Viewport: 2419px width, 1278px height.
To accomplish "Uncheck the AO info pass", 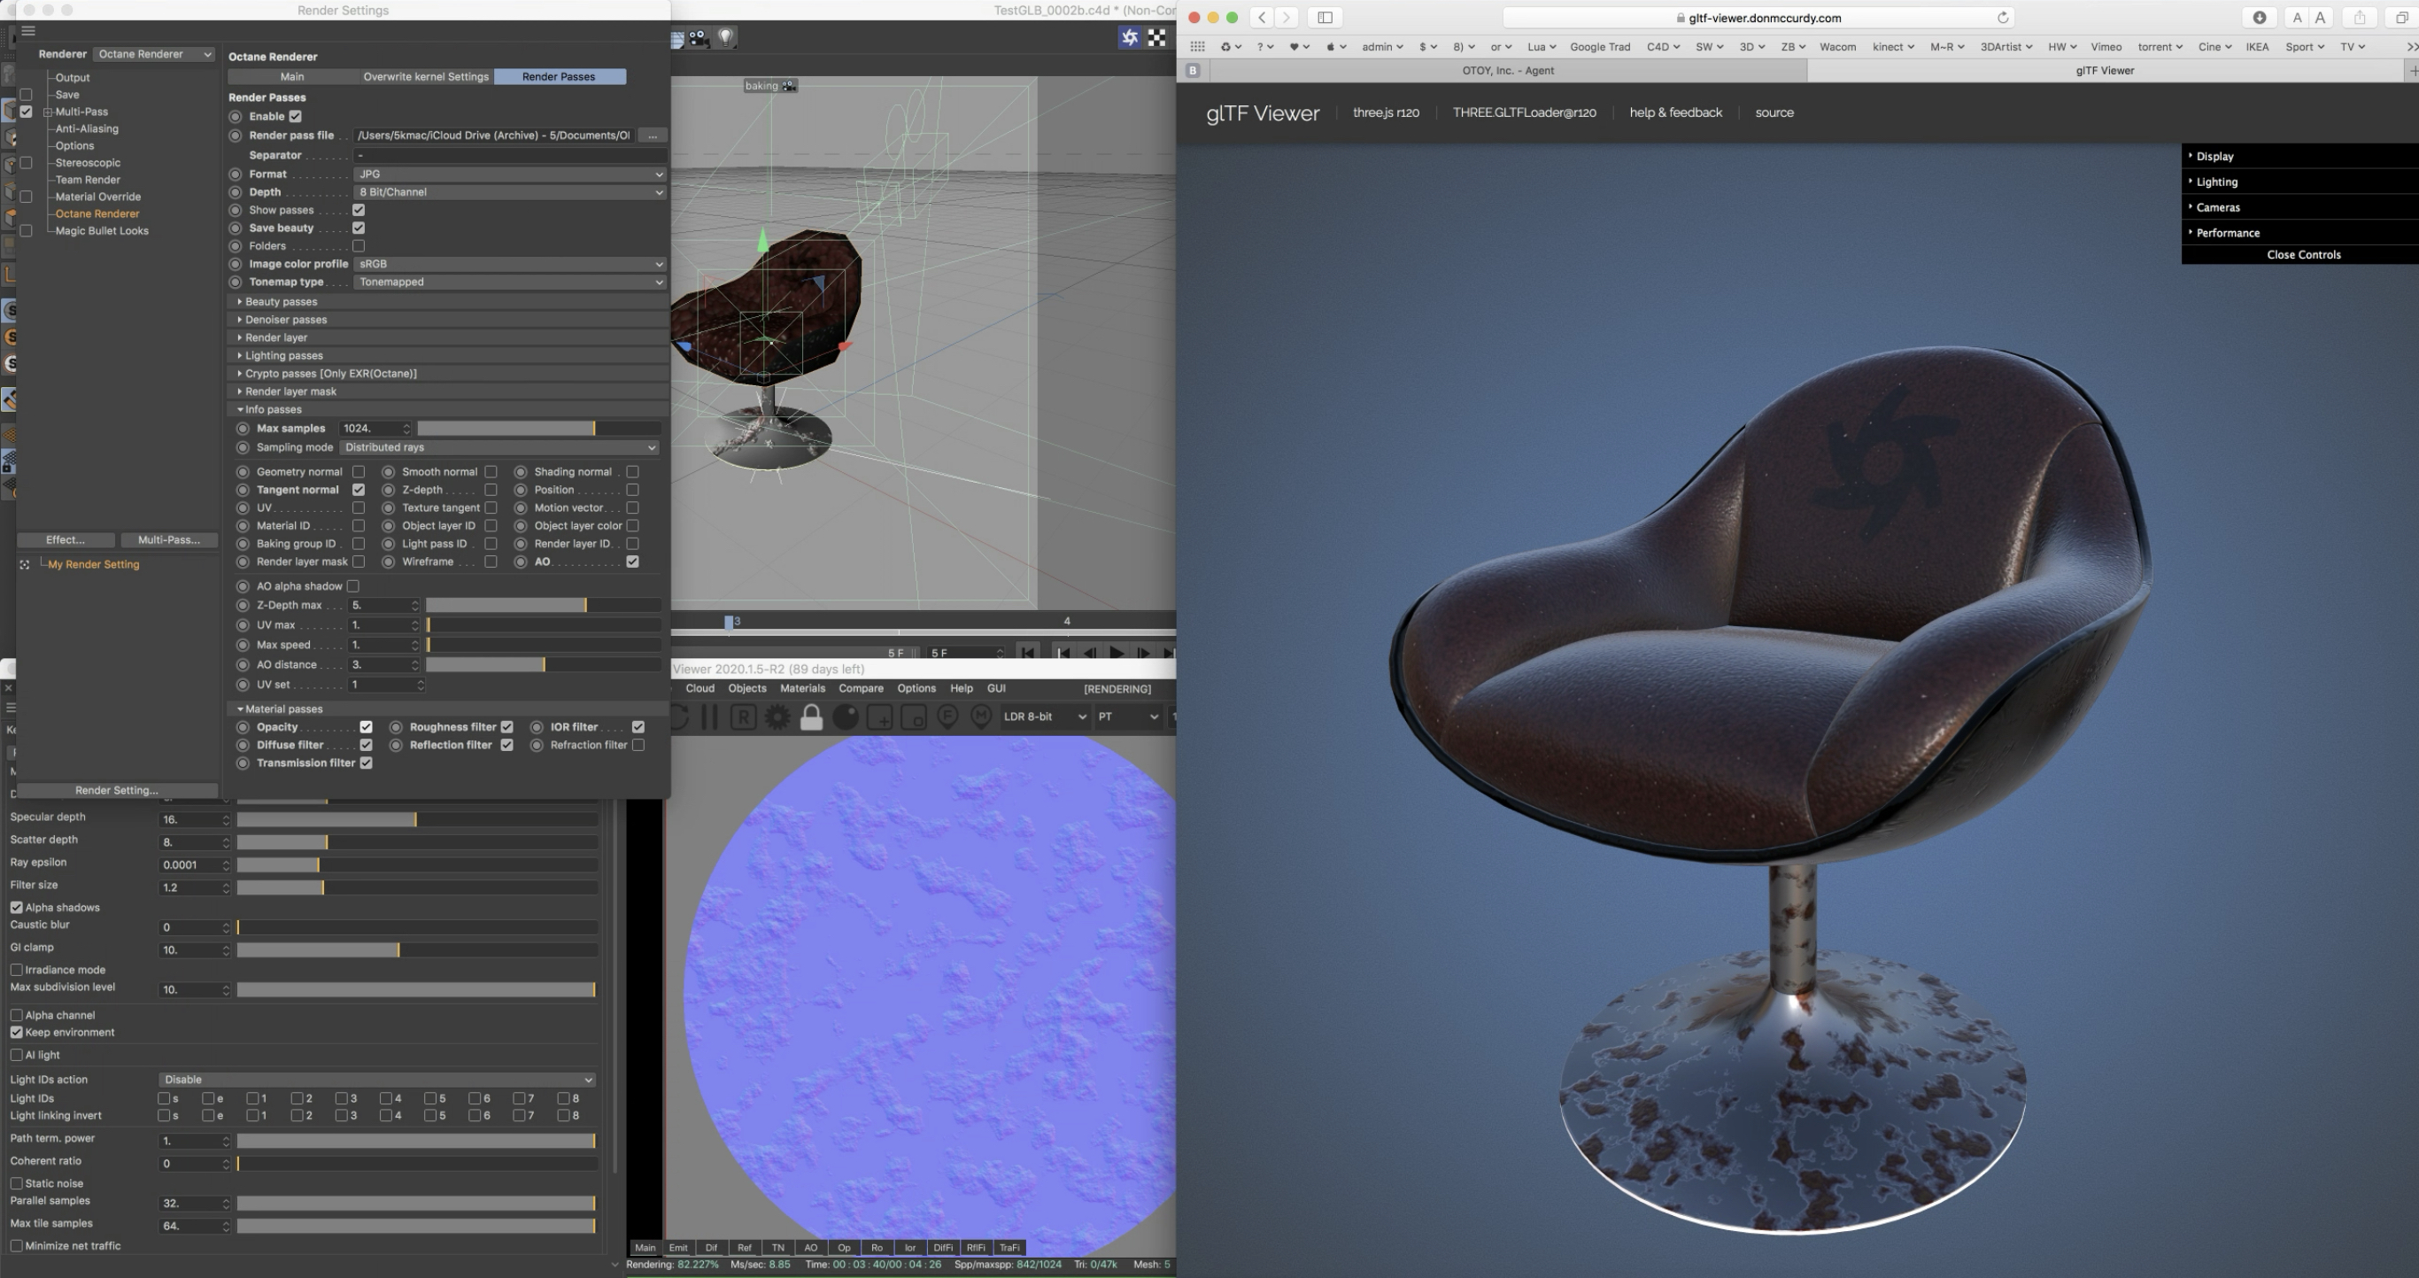I will pos(633,562).
